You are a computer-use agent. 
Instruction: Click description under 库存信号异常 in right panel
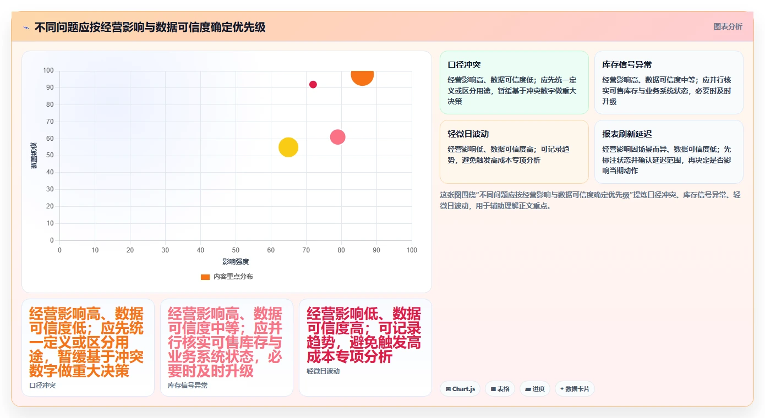667,91
